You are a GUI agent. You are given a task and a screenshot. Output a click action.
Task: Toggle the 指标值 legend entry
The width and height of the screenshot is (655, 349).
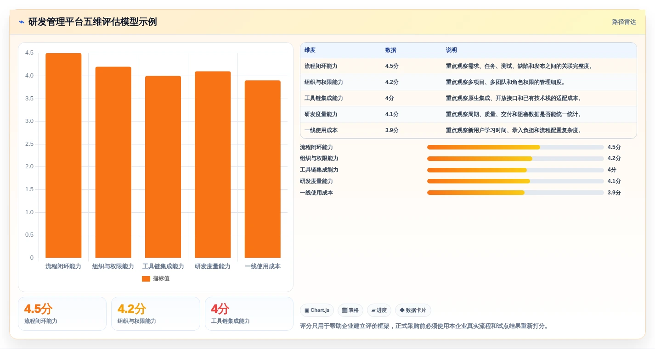point(156,279)
